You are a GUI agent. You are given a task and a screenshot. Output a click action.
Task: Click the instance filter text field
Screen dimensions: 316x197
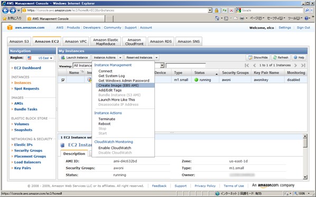coord(185,66)
